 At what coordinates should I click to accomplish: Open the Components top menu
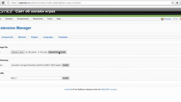pyautogui.click(x=23, y=19)
